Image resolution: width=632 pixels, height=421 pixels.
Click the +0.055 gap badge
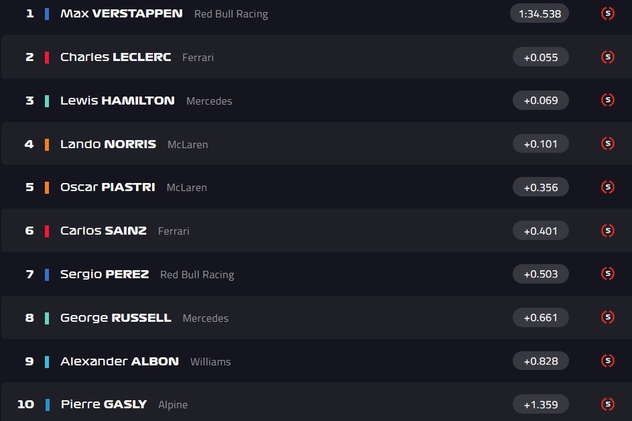coord(540,57)
